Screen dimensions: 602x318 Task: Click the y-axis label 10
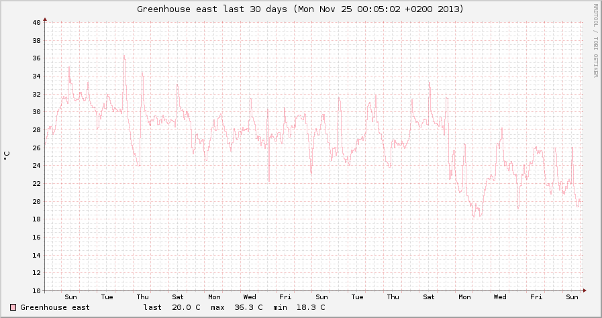click(36, 290)
